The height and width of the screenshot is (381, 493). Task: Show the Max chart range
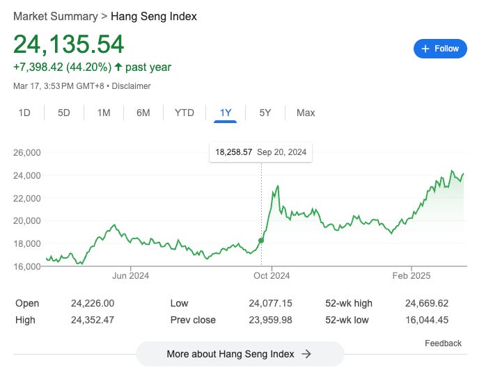point(306,113)
